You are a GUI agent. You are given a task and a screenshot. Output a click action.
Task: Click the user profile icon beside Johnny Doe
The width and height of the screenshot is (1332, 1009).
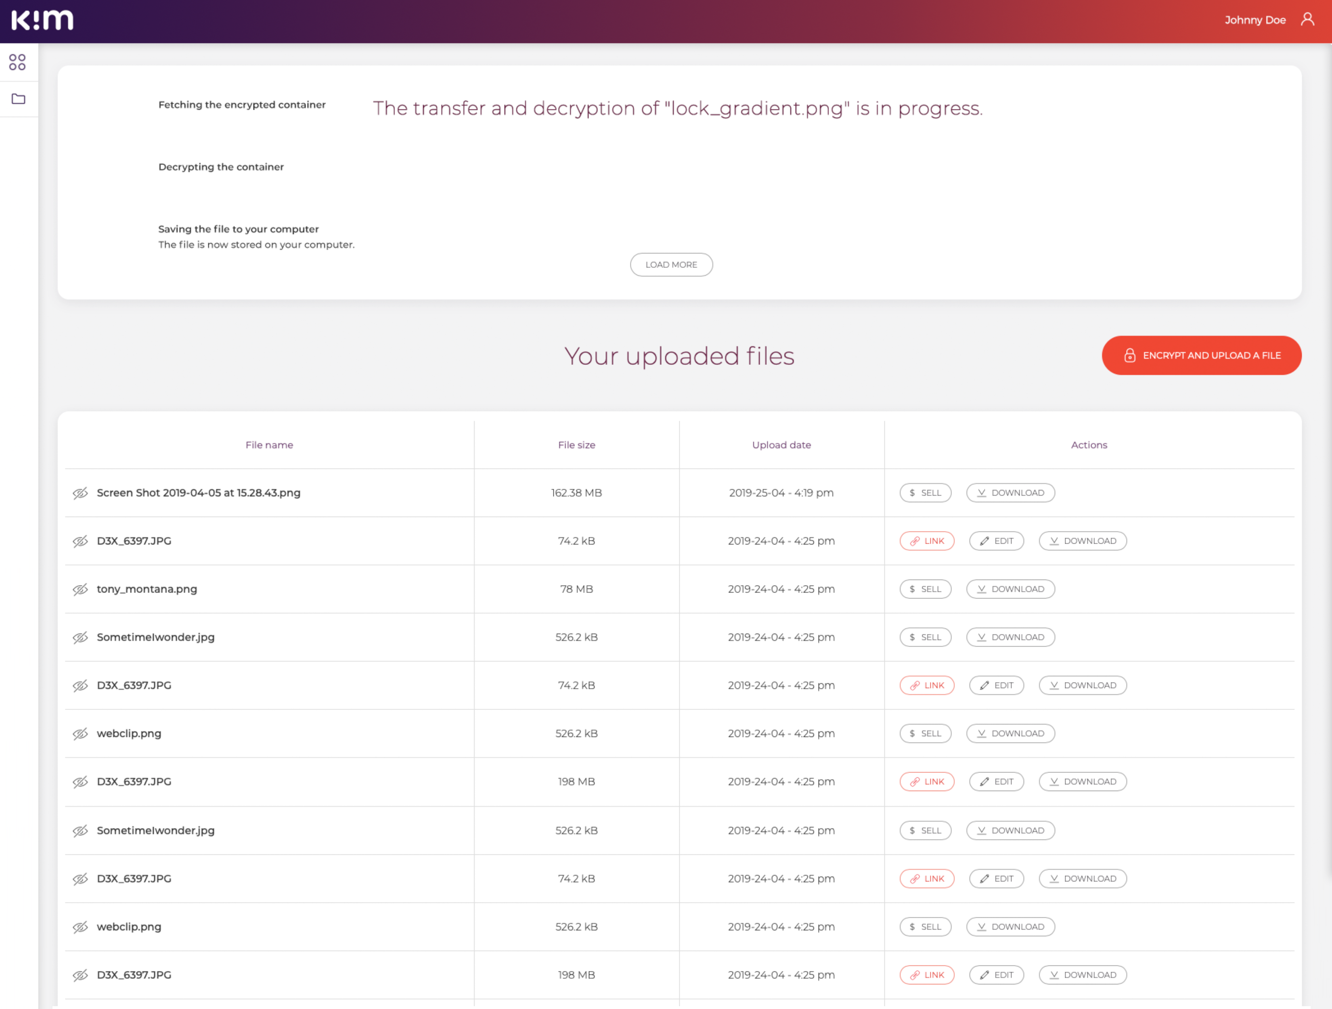[x=1307, y=19]
